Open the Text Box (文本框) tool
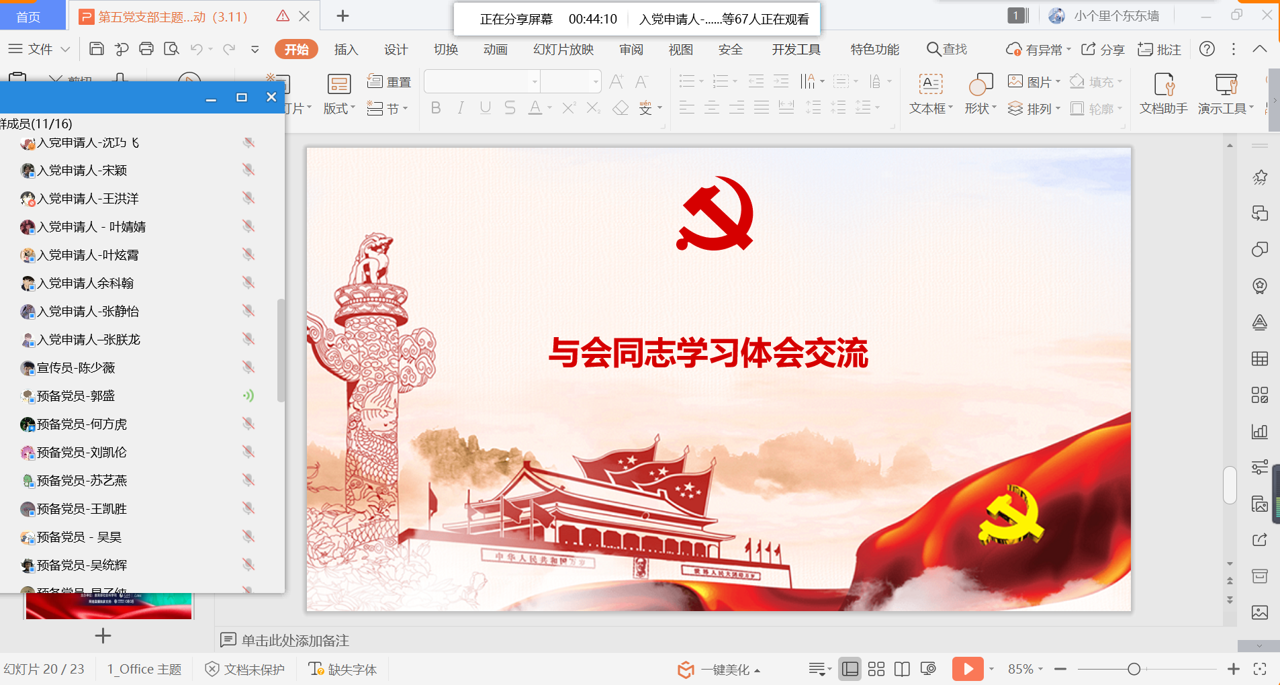Image resolution: width=1280 pixels, height=685 pixels. (930, 85)
